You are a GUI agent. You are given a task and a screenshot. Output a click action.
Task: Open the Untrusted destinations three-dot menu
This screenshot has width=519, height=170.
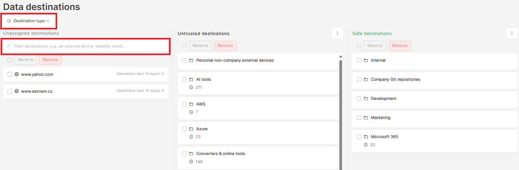pos(337,33)
